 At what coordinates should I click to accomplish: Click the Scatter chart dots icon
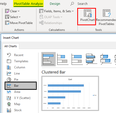(x=9, y=98)
